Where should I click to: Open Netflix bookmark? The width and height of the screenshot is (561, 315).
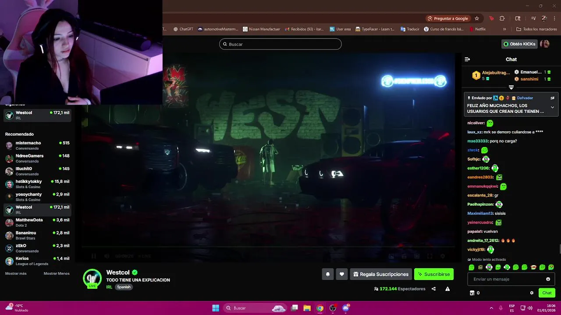(x=477, y=29)
